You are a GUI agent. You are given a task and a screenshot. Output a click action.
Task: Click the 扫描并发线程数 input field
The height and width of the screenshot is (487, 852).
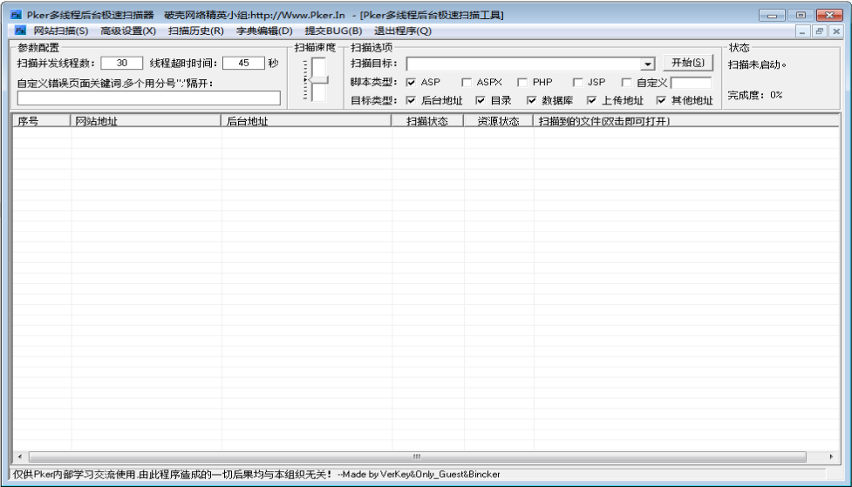(x=122, y=63)
